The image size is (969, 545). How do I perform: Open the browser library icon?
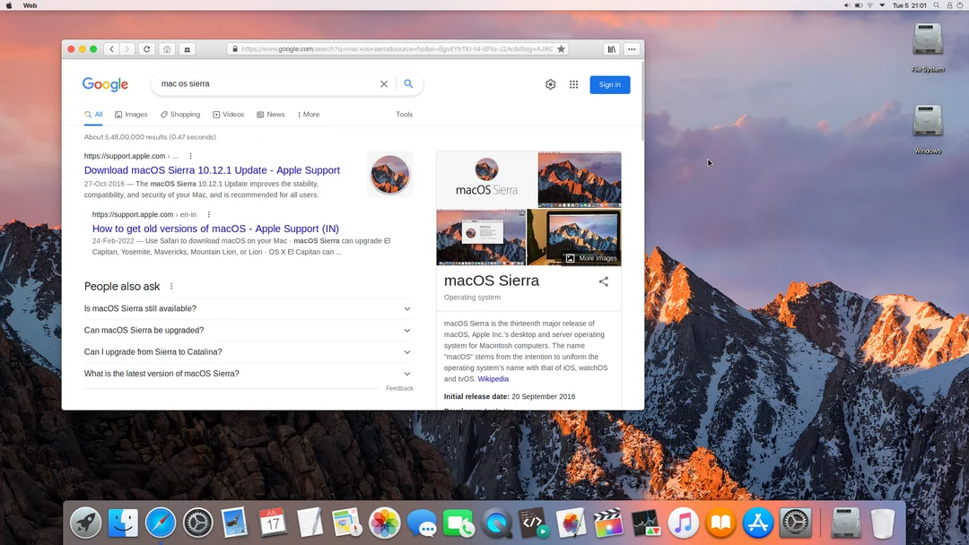tap(611, 49)
